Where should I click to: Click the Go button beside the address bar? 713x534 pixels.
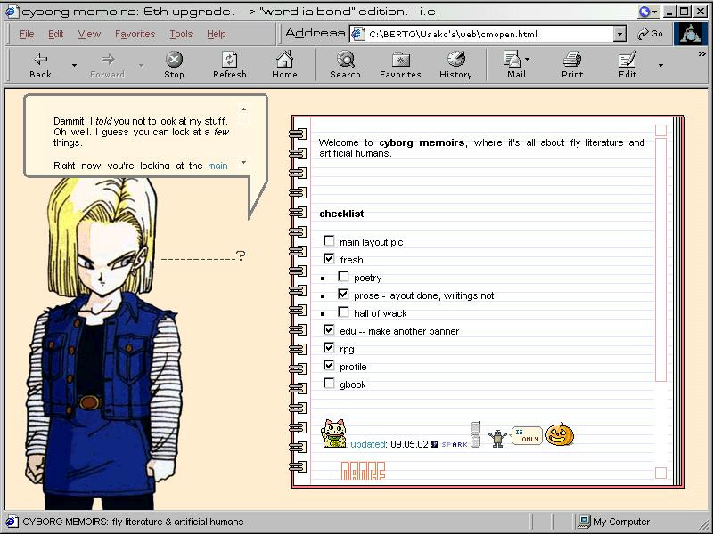(x=651, y=34)
